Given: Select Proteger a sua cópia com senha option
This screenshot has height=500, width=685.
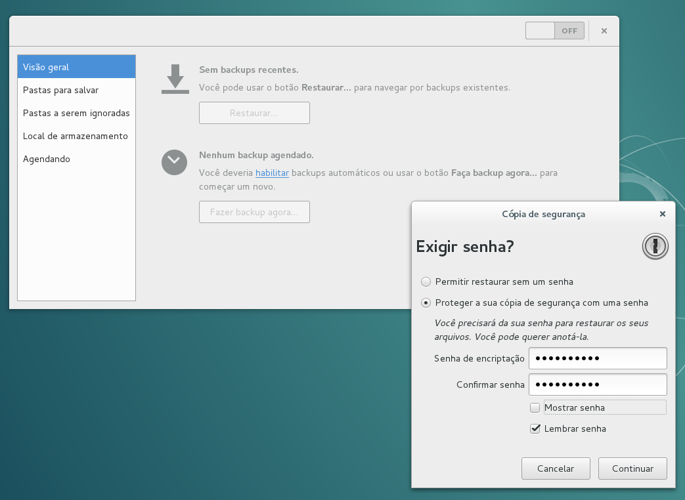Looking at the screenshot, I should pos(426,302).
